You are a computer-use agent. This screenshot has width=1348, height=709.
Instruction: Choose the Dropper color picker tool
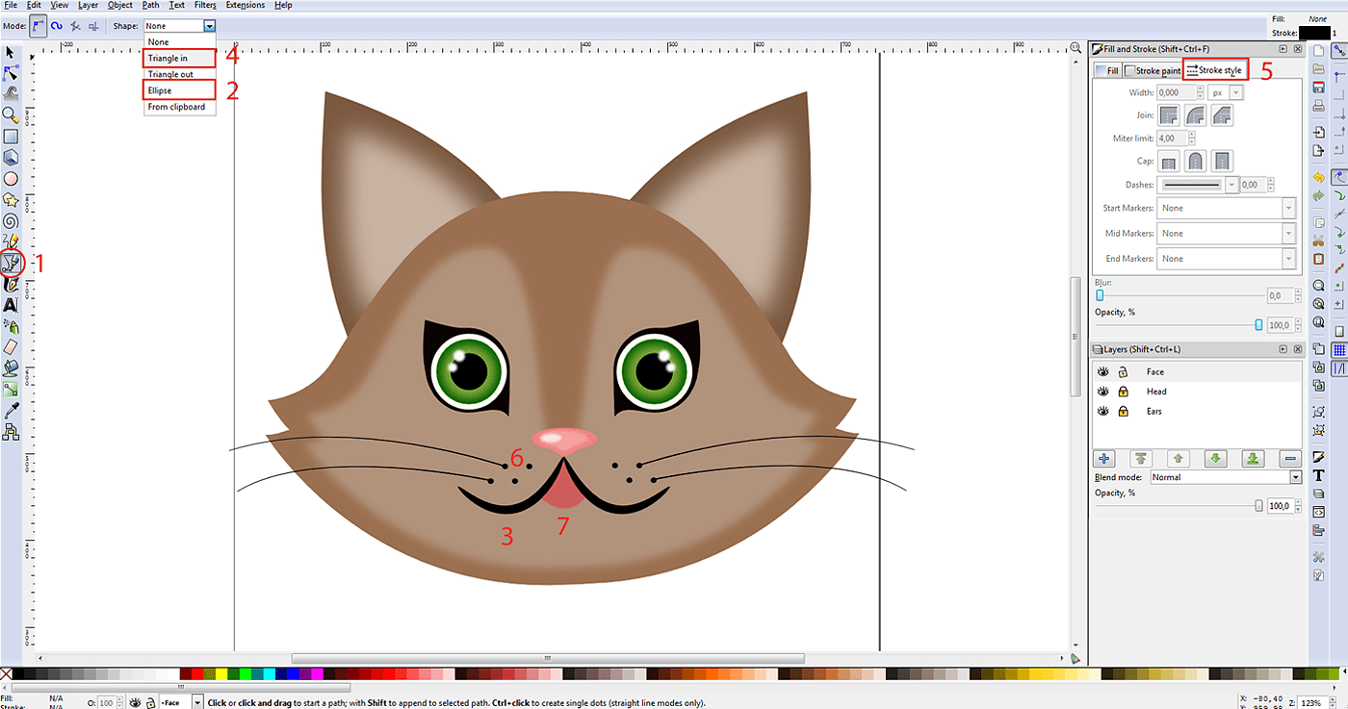tap(11, 411)
